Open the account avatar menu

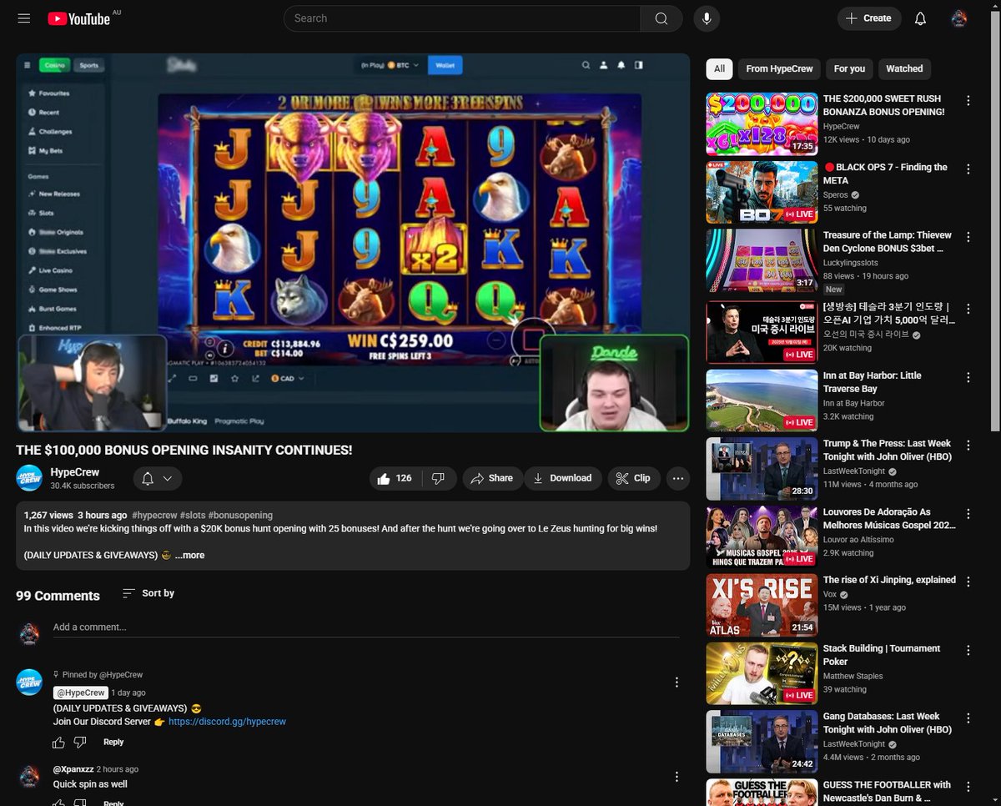click(959, 18)
